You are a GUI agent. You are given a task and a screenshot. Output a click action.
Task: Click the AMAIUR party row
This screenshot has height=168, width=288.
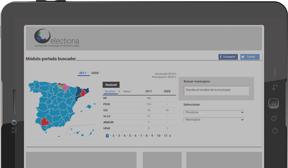click(139, 122)
